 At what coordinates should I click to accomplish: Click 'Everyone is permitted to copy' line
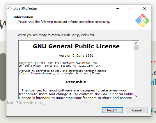coord(62,71)
